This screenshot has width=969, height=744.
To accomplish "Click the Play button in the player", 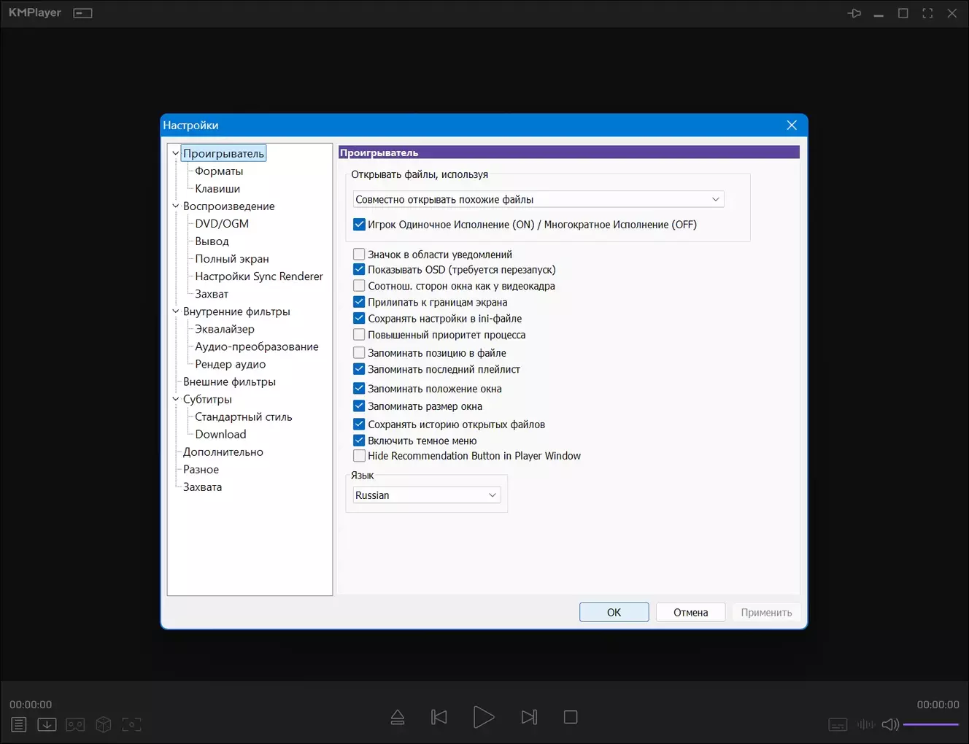I will tap(483, 717).
